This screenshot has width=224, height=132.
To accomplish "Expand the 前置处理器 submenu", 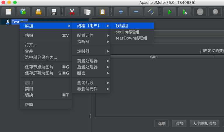I will [x=91, y=61].
